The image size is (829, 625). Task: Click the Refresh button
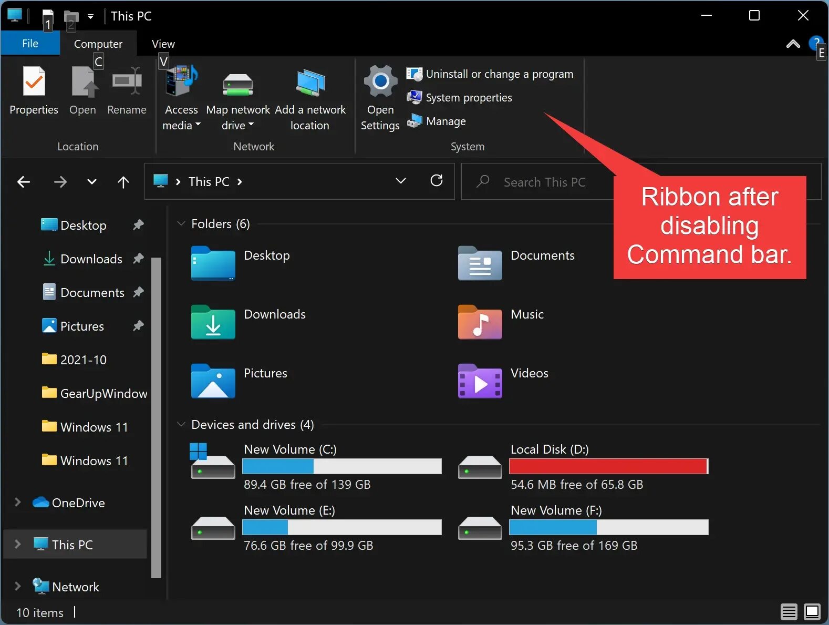click(x=437, y=181)
